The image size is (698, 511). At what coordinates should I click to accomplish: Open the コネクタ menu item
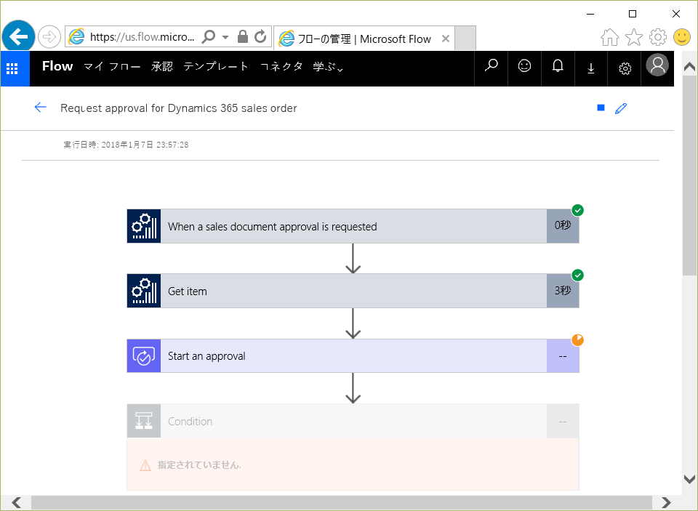281,66
